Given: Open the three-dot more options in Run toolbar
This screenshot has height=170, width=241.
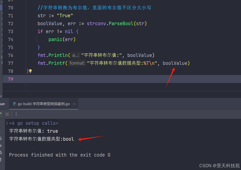Looking at the screenshot, I should point(16,114).
